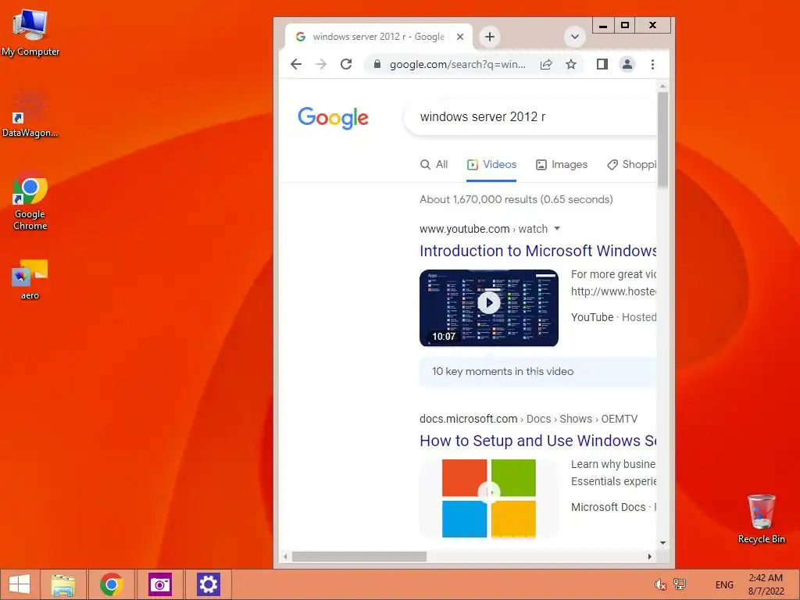This screenshot has width=800, height=600.
Task: Open the Windows Start button
Action: click(20, 584)
